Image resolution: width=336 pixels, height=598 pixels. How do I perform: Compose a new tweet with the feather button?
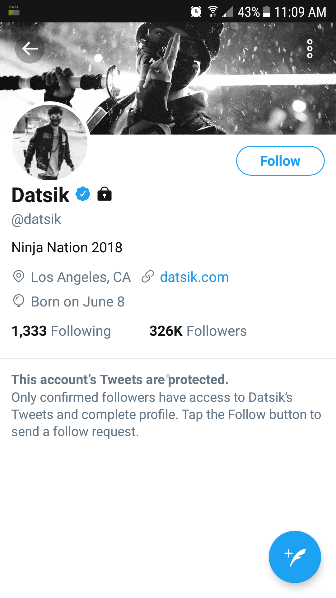point(295,557)
